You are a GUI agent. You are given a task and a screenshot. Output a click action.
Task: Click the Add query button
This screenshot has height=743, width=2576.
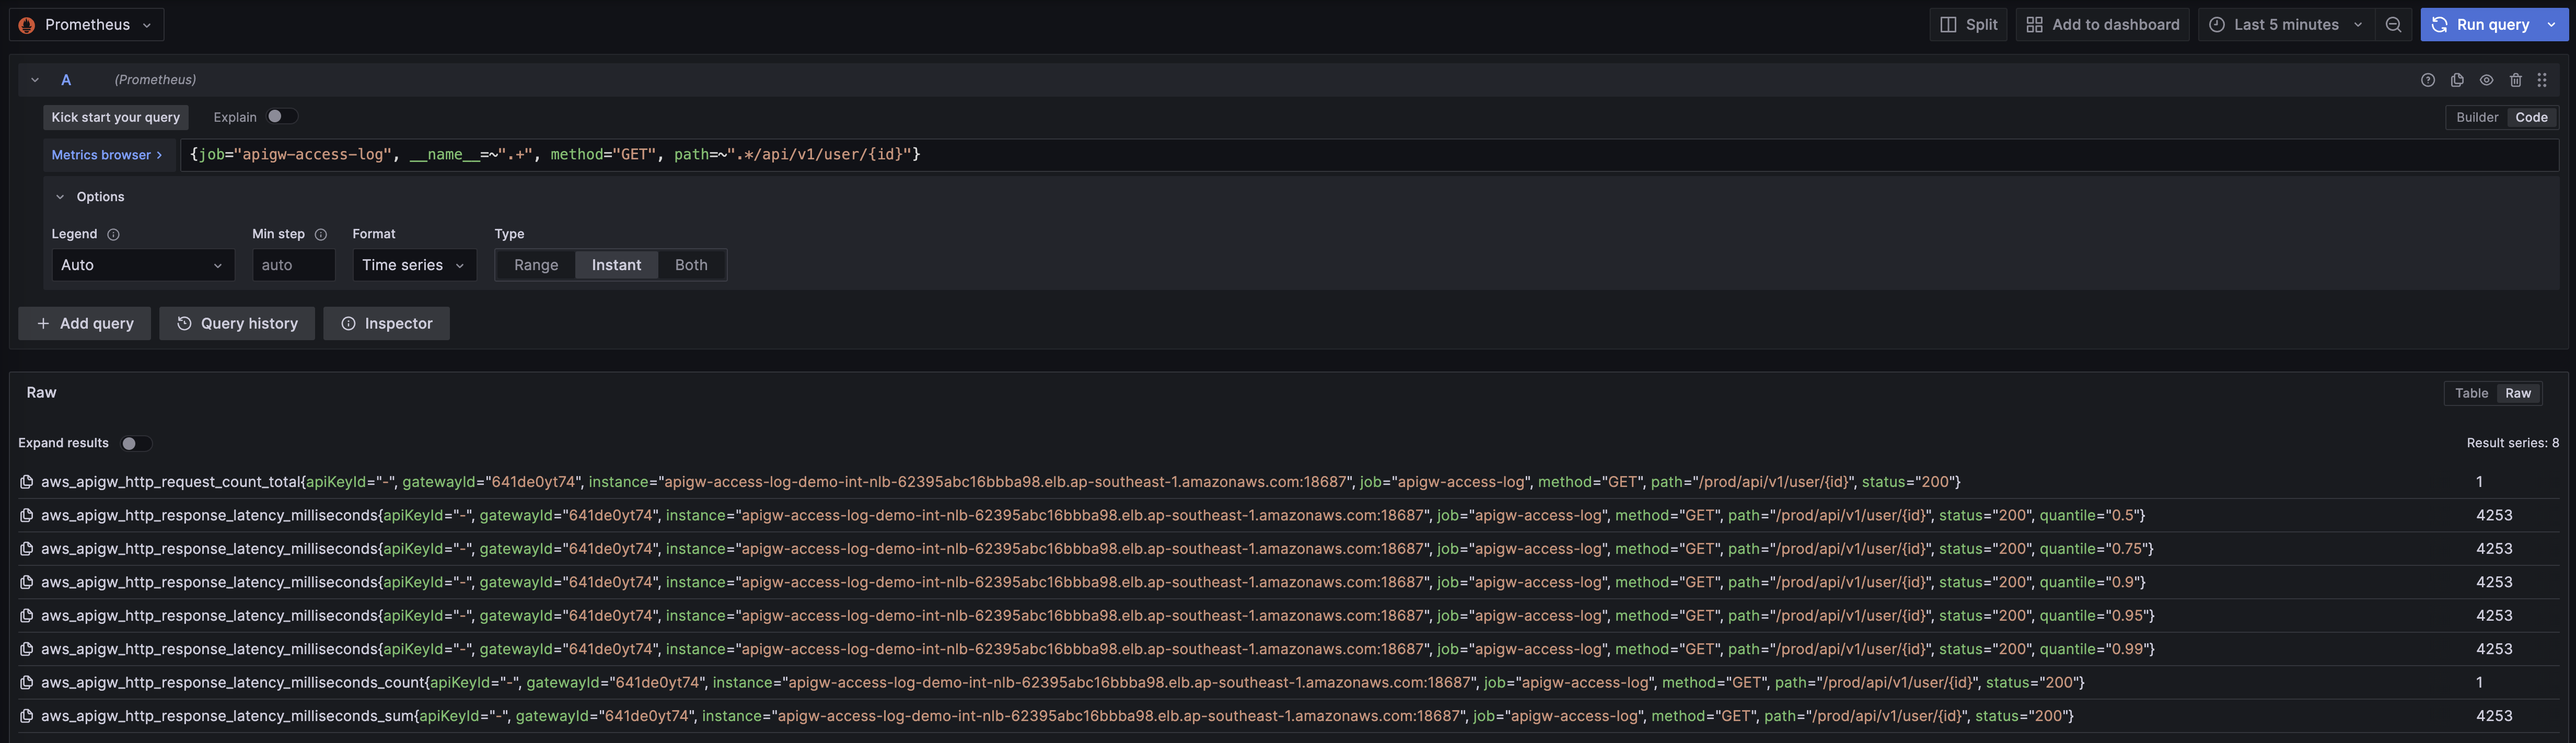click(x=84, y=323)
